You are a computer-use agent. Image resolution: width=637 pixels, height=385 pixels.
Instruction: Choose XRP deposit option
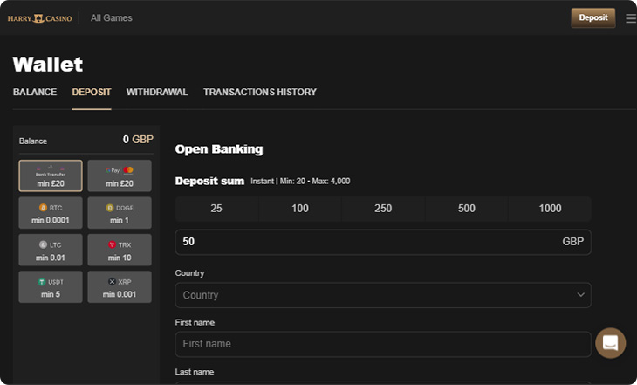119,287
